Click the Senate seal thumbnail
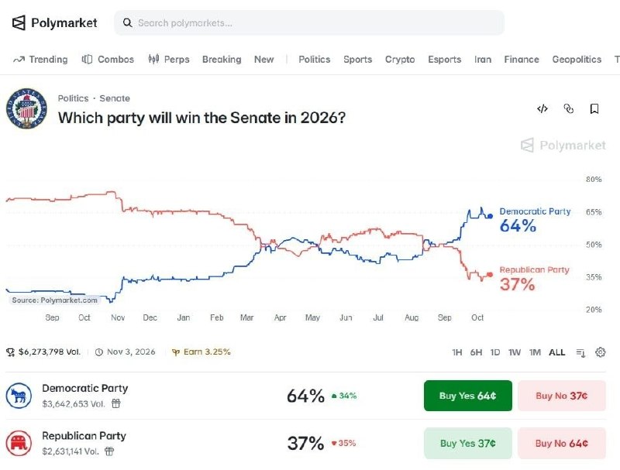The height and width of the screenshot is (470, 620). pyautogui.click(x=26, y=108)
